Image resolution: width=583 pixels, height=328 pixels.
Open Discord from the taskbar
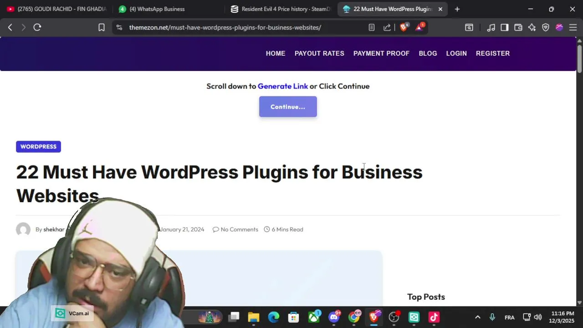click(334, 317)
